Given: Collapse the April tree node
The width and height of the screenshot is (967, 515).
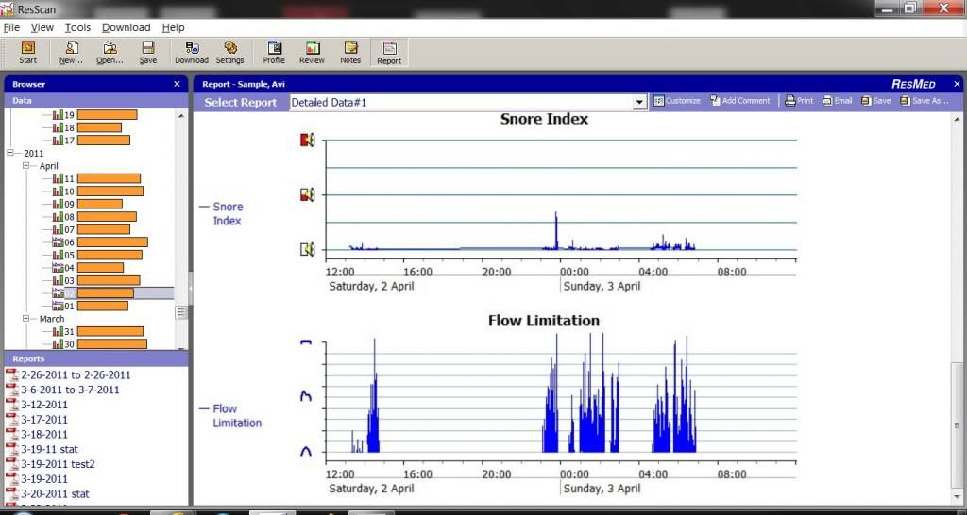Looking at the screenshot, I should [25, 166].
